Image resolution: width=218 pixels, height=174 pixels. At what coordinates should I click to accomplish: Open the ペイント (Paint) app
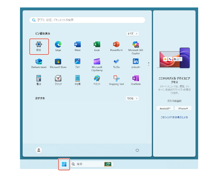(x=97, y=80)
